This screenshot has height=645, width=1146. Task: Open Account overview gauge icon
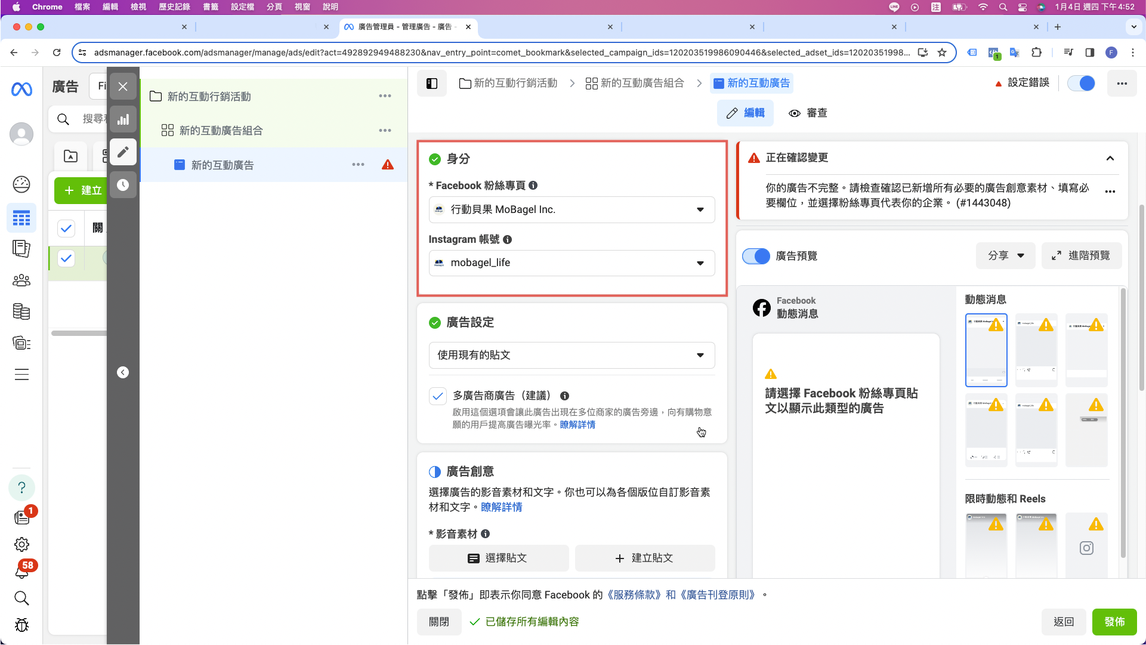click(21, 184)
